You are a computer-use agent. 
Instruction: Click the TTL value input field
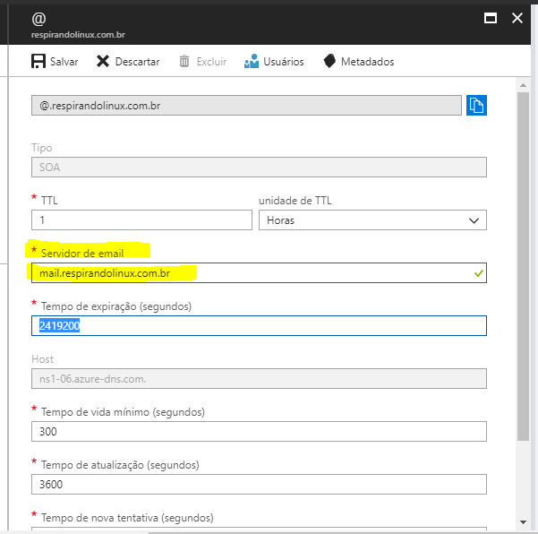click(x=141, y=220)
